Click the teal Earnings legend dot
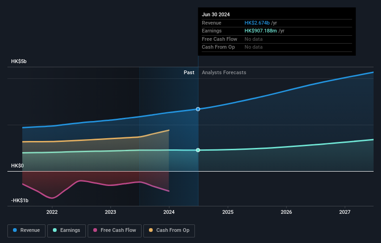Screen dimensions: 381x243 click(x=55, y=230)
